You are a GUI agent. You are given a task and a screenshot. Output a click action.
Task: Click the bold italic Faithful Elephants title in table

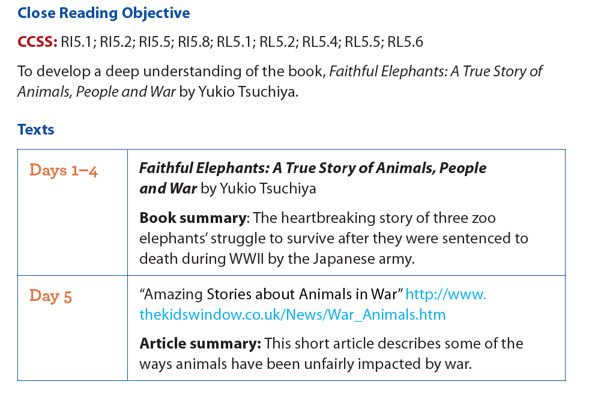click(x=313, y=178)
